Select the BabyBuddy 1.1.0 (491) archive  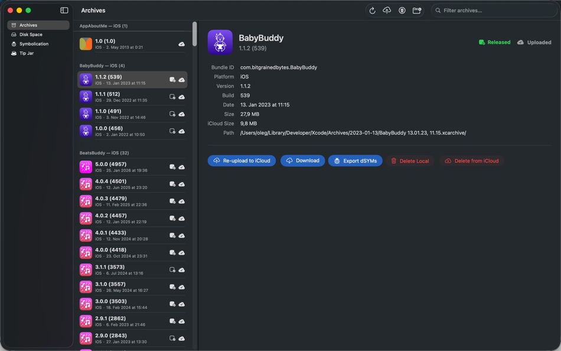tap(132, 114)
